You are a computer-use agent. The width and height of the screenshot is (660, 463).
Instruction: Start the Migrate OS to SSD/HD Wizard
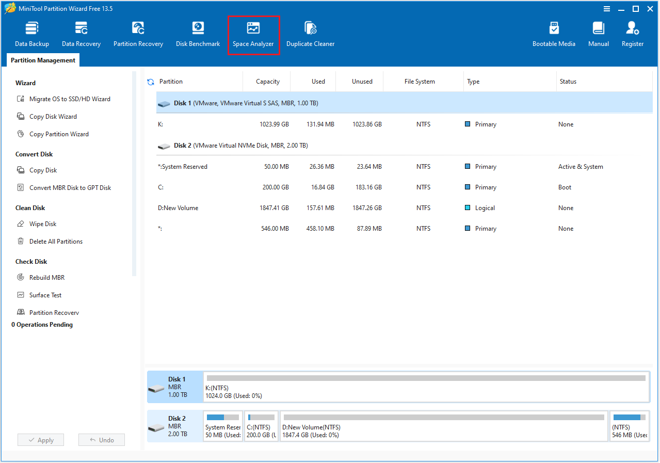tap(71, 99)
